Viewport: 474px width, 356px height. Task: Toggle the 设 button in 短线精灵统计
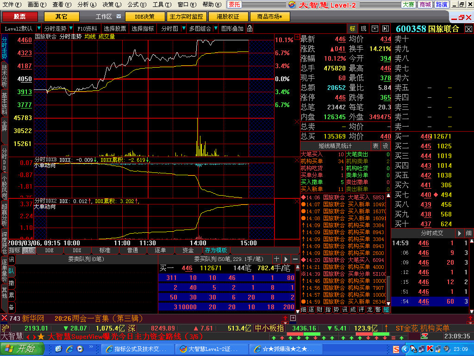click(386, 146)
